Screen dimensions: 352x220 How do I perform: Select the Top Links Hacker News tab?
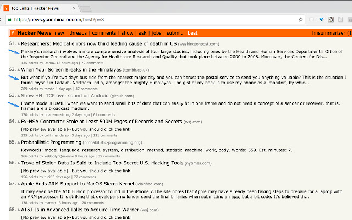pos(40,8)
